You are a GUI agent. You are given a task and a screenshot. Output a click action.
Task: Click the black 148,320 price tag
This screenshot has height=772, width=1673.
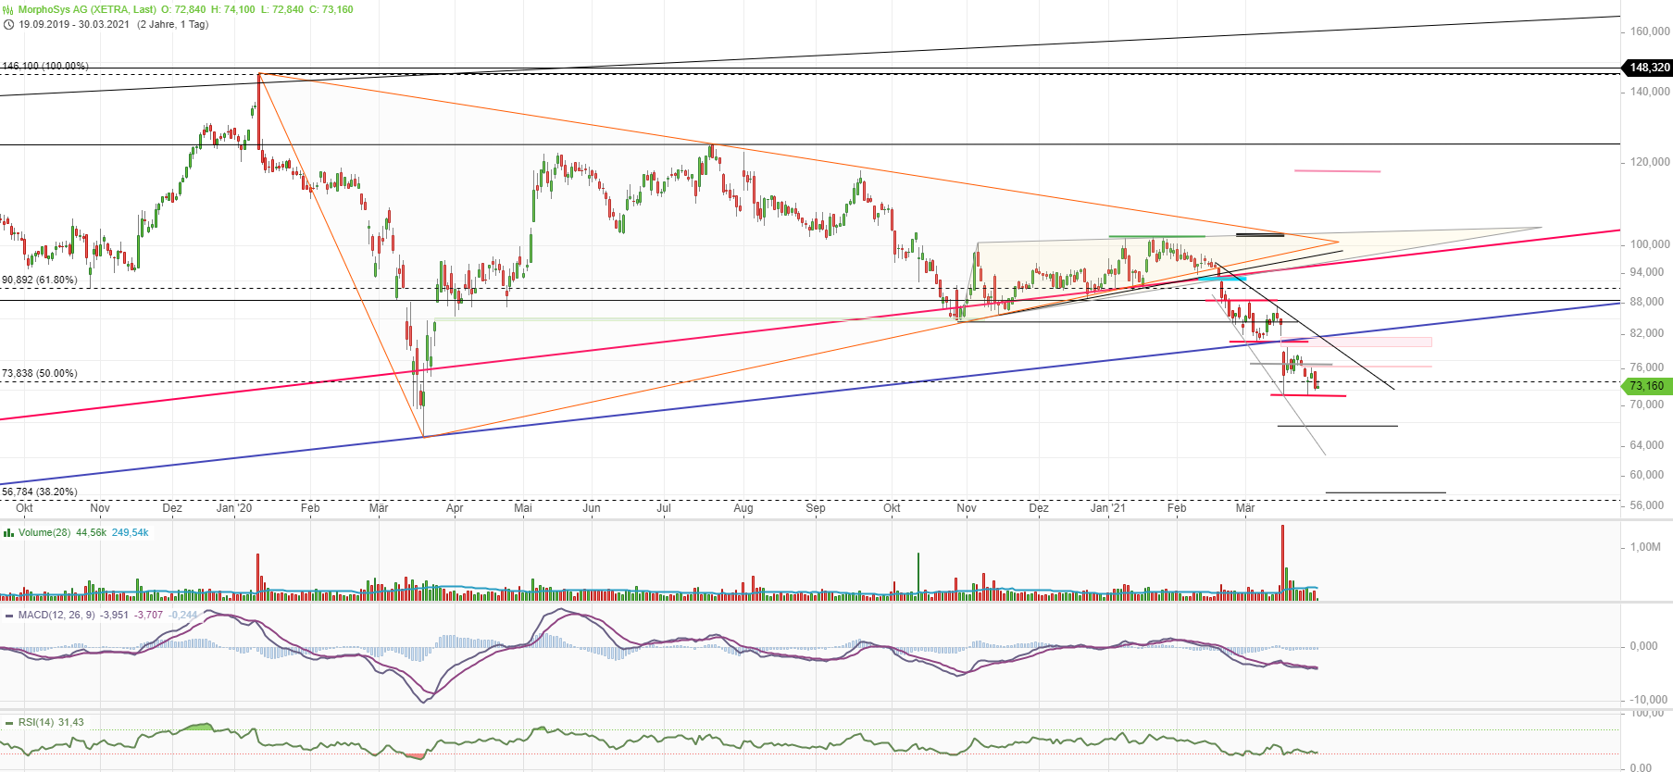pyautogui.click(x=1648, y=68)
